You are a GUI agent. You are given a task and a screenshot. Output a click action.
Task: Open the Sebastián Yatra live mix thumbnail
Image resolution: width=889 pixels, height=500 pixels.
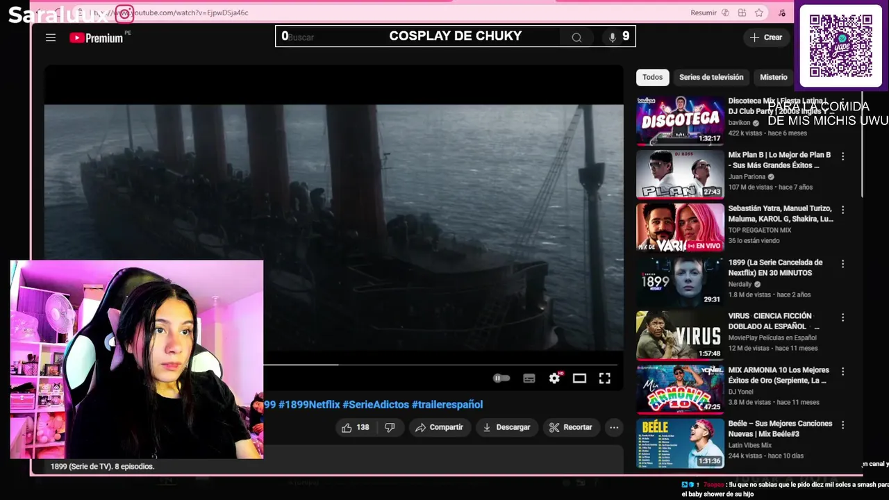(x=680, y=228)
